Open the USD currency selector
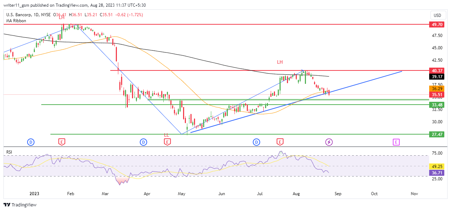This screenshot has height=211, width=451. click(438, 15)
